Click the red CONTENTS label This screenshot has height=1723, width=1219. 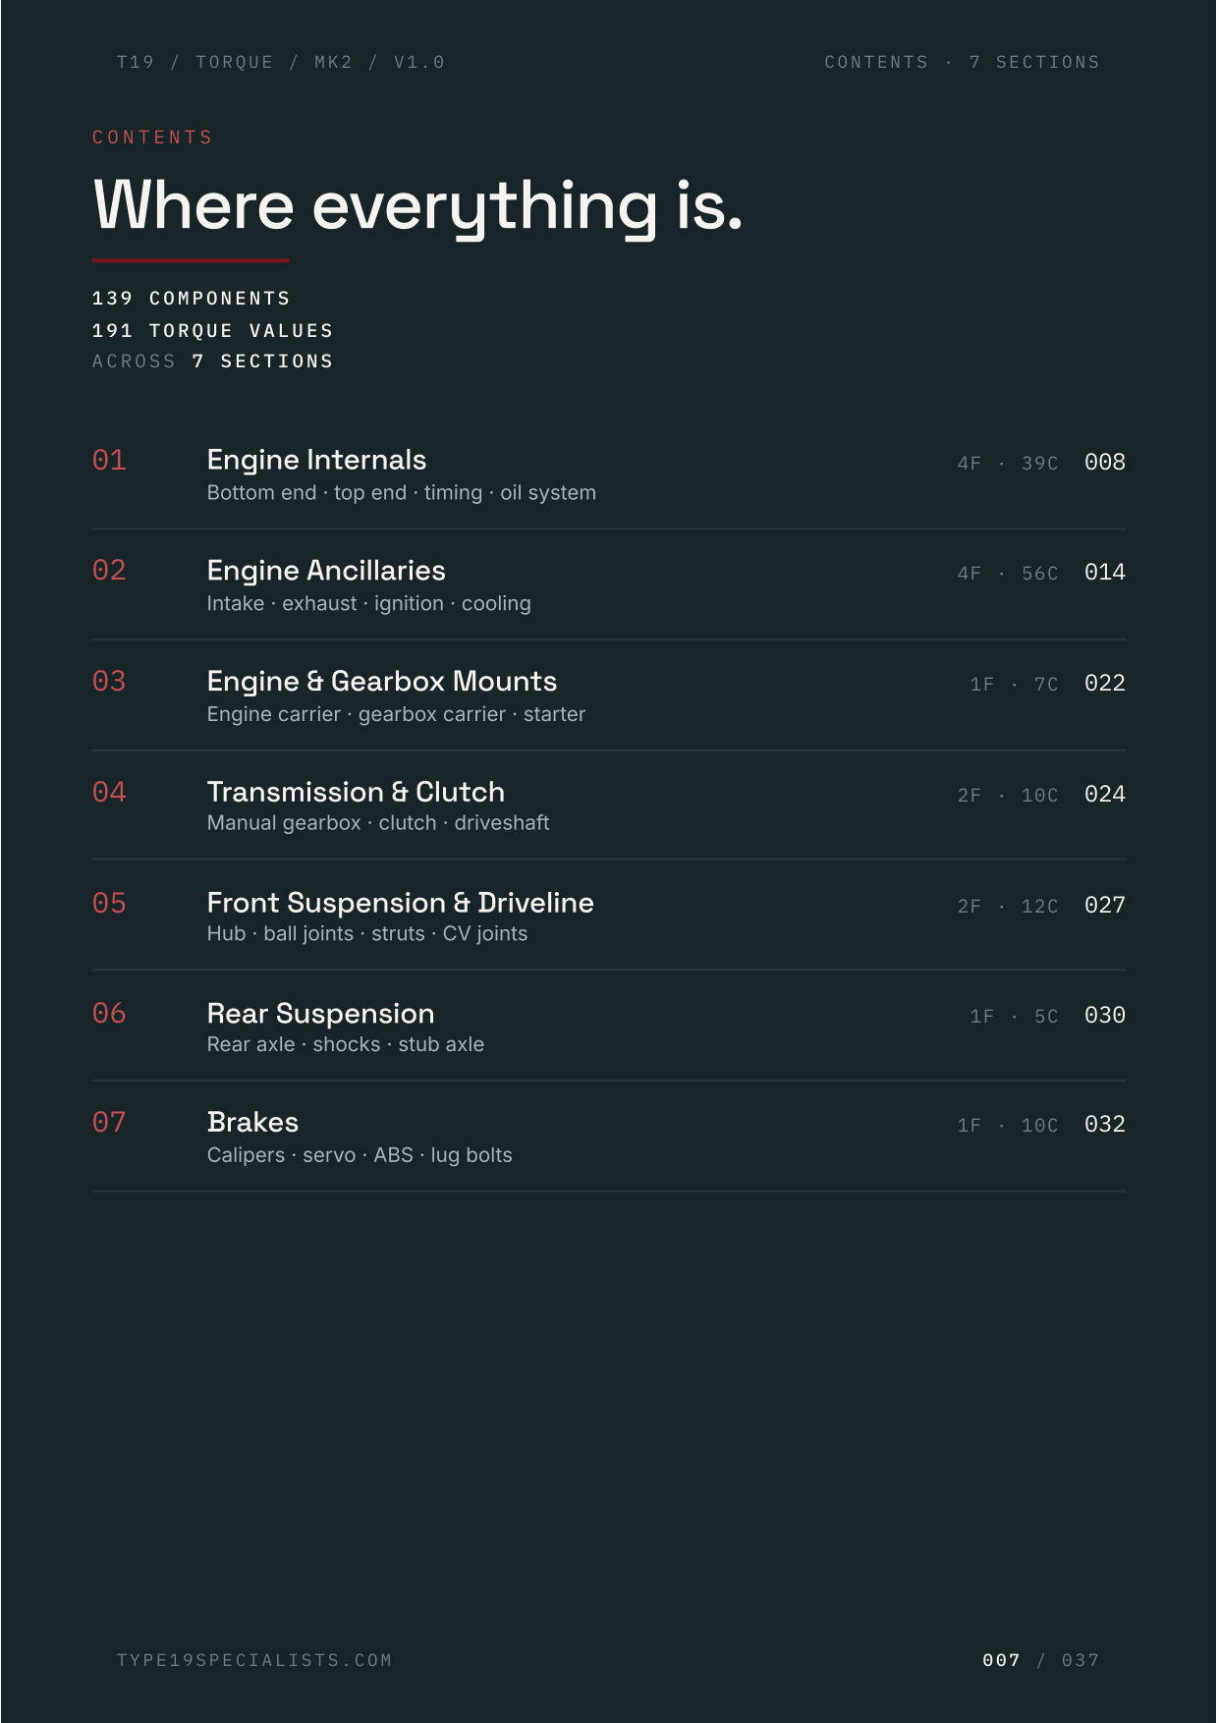(x=152, y=138)
